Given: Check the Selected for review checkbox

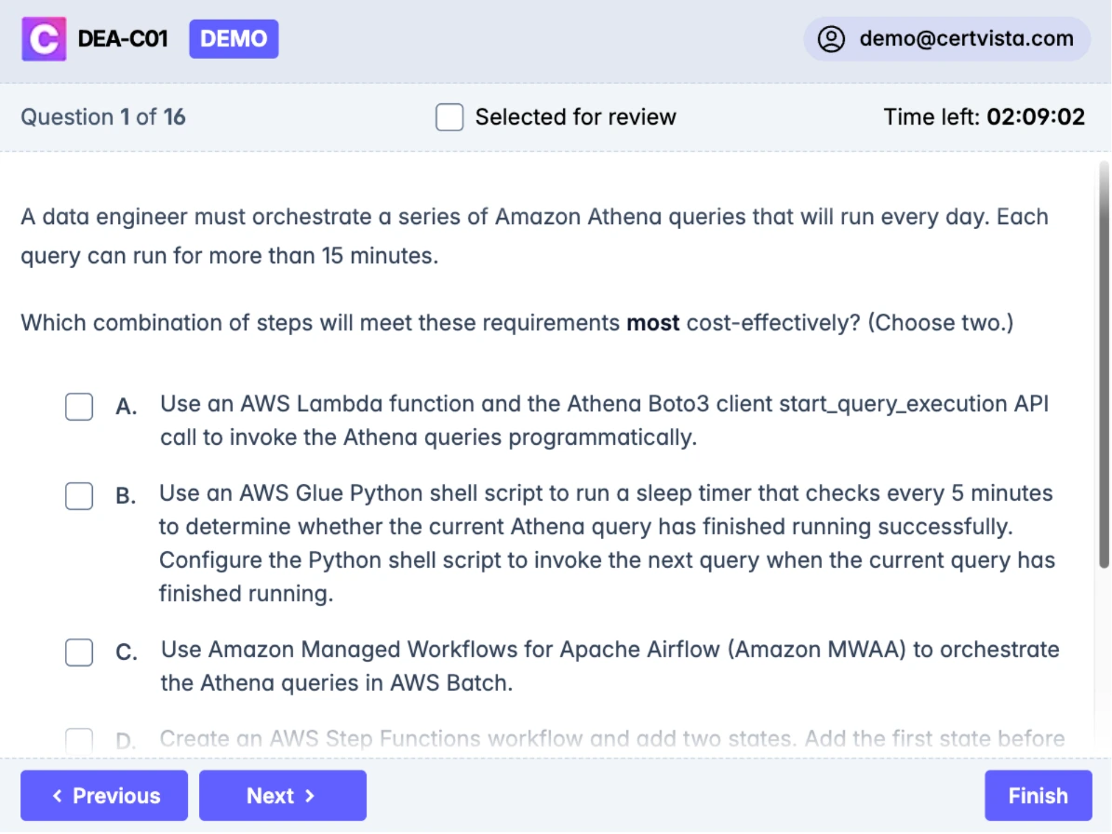Looking at the screenshot, I should point(449,117).
